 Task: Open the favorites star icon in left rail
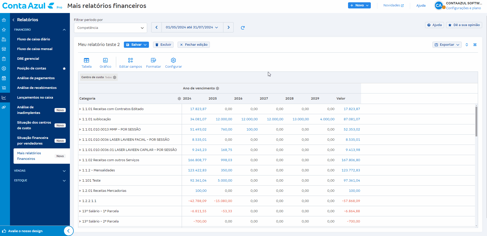click(4, 30)
